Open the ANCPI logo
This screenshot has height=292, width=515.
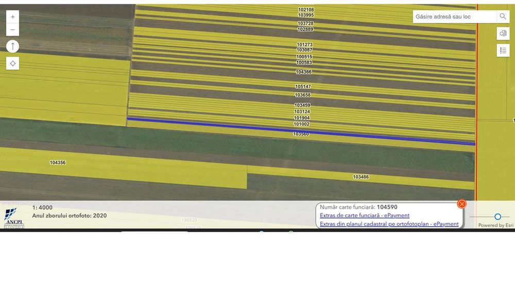tap(14, 217)
